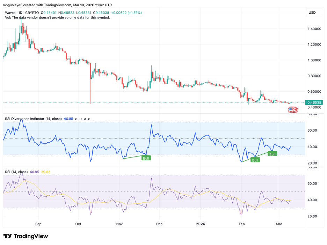Click the Feb label on the date axis

coord(241,224)
